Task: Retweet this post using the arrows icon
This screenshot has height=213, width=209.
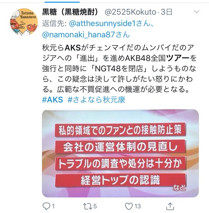Action: pos(88,206)
